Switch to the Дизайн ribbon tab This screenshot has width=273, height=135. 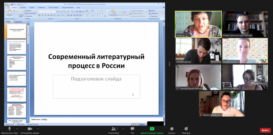pyautogui.click(x=32, y=7)
